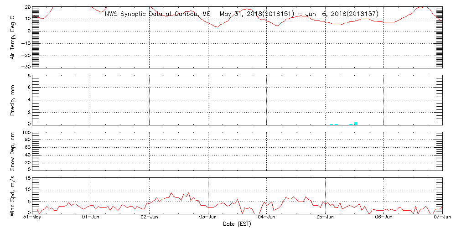Click the 02-Jun date tick label
This screenshot has width=456, height=228.
(150, 218)
